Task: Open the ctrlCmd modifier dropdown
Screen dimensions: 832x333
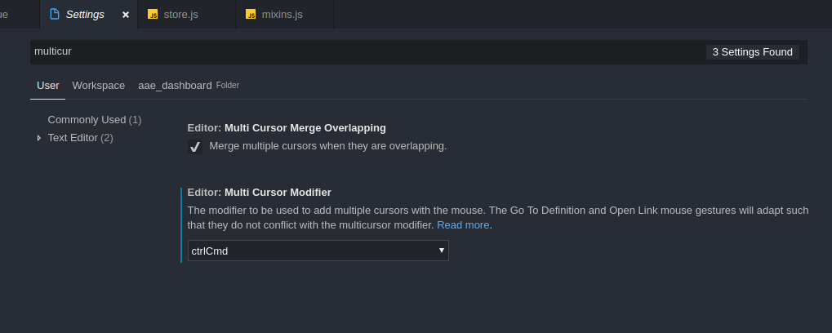Action: 318,251
